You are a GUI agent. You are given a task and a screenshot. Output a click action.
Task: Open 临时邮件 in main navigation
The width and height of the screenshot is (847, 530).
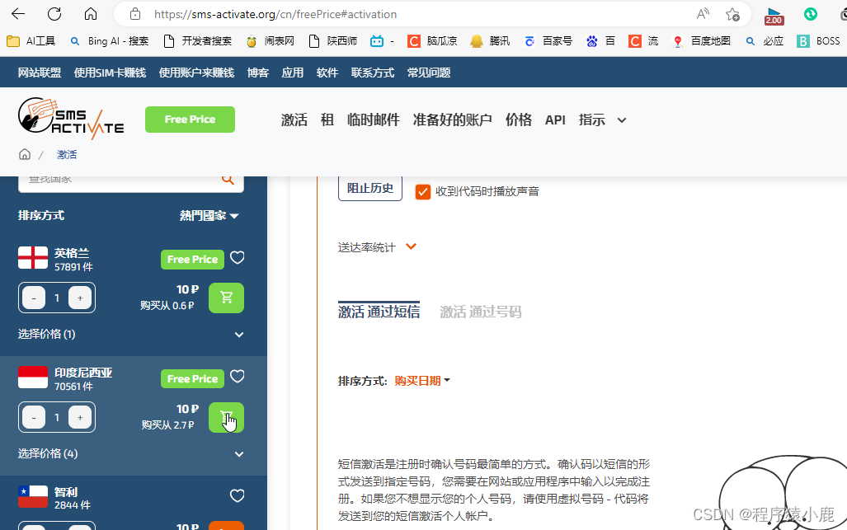click(374, 120)
